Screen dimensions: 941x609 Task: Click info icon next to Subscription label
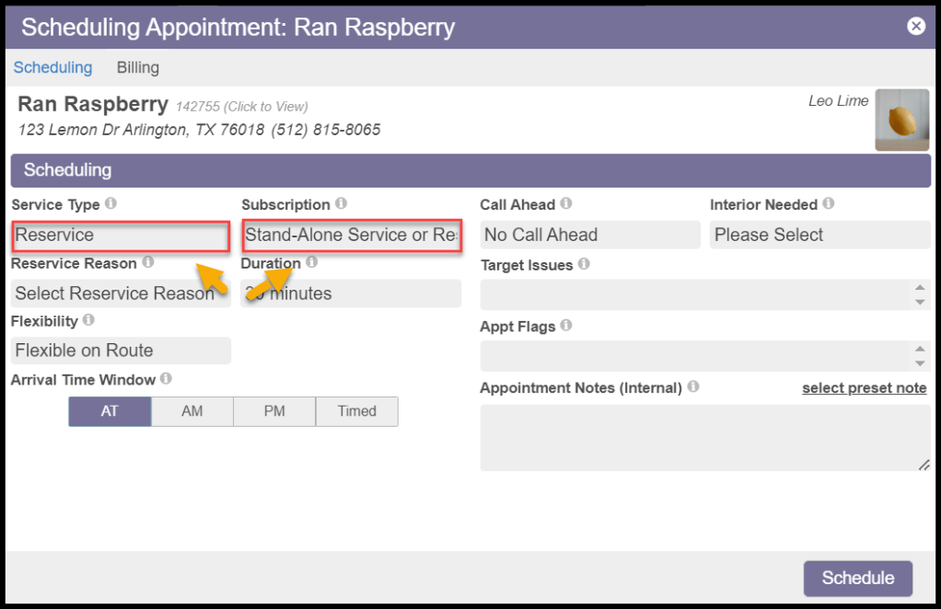[x=341, y=204]
